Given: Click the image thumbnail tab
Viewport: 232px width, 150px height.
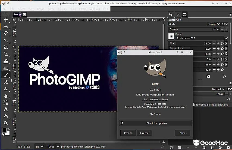Looking at the screenshot, I should click(17, 14).
